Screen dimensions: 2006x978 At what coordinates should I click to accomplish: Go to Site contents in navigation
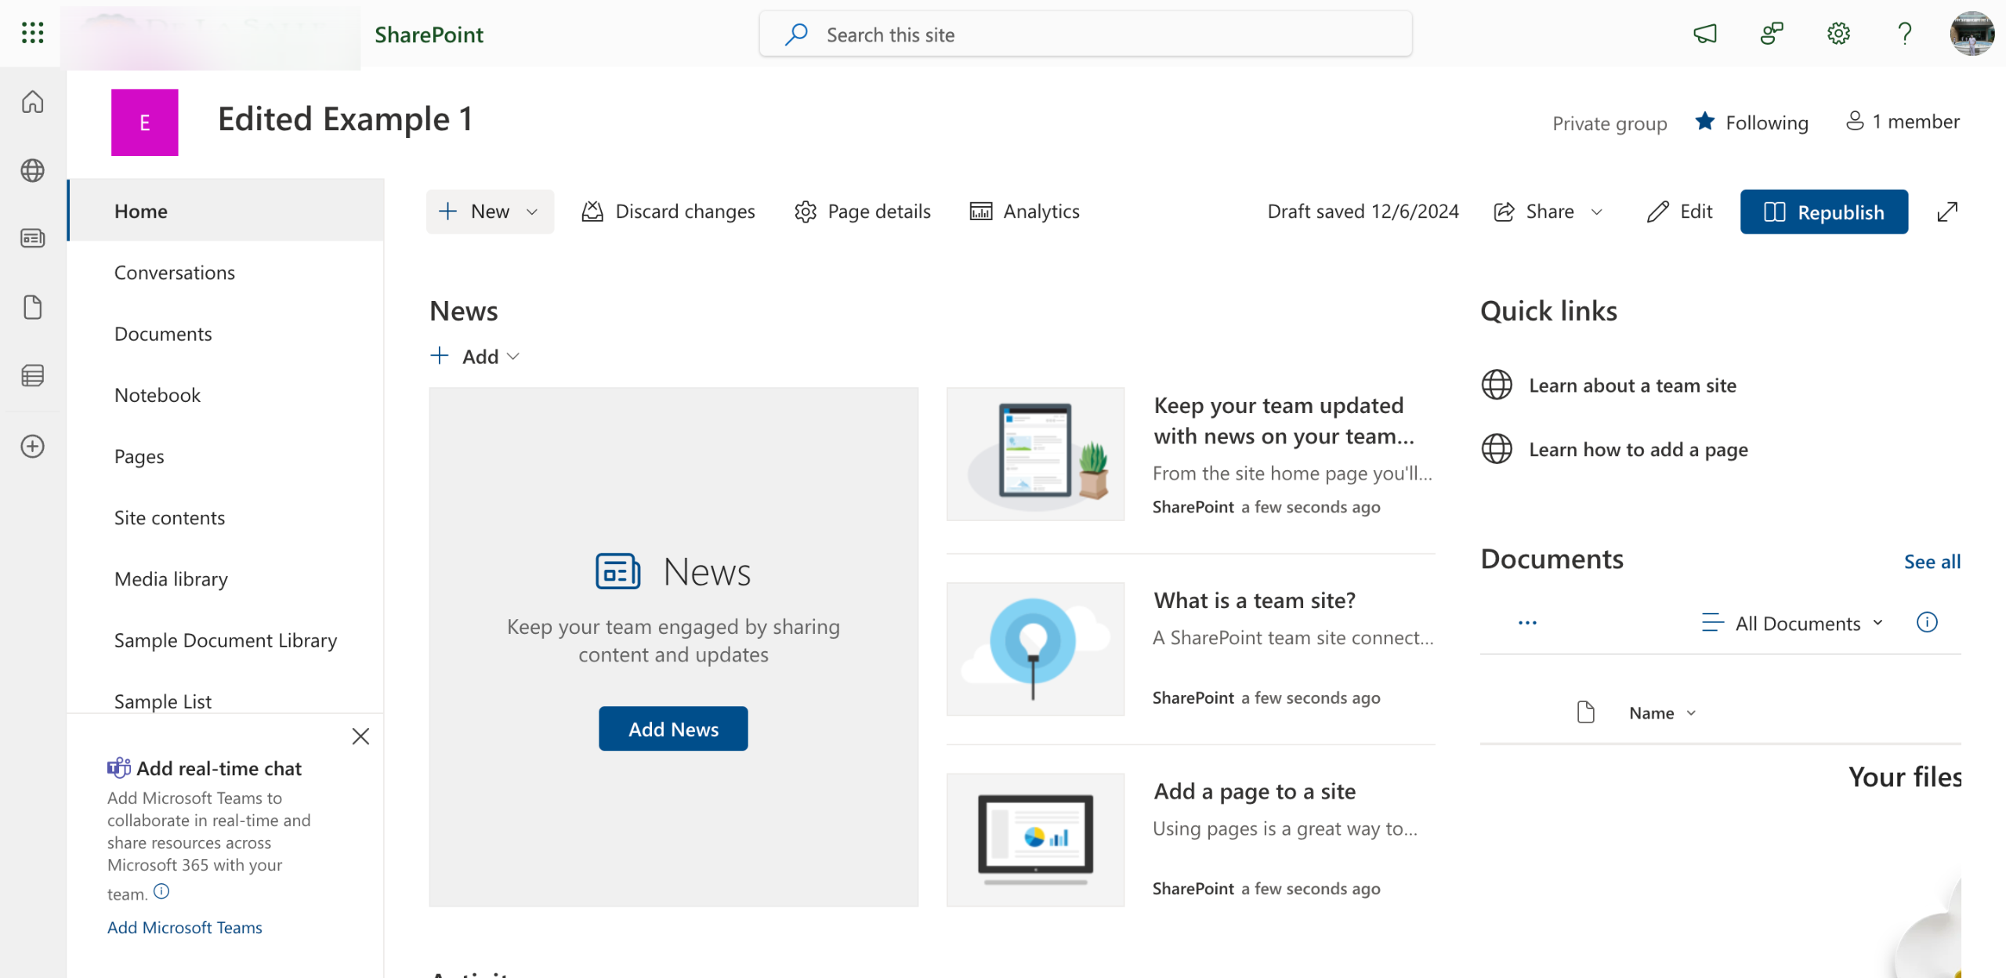point(169,518)
